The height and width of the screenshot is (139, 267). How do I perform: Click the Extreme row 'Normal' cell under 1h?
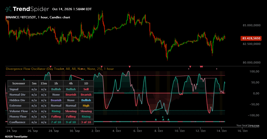pos(56,106)
